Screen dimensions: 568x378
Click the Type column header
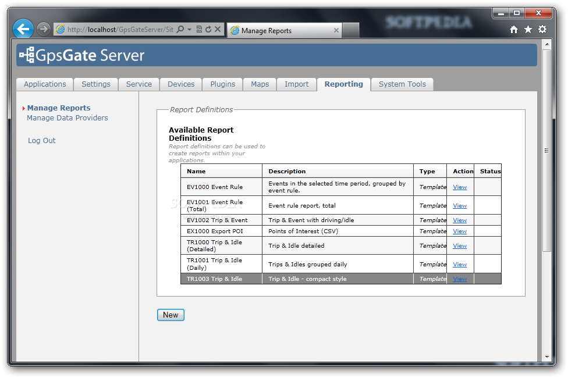coord(430,171)
